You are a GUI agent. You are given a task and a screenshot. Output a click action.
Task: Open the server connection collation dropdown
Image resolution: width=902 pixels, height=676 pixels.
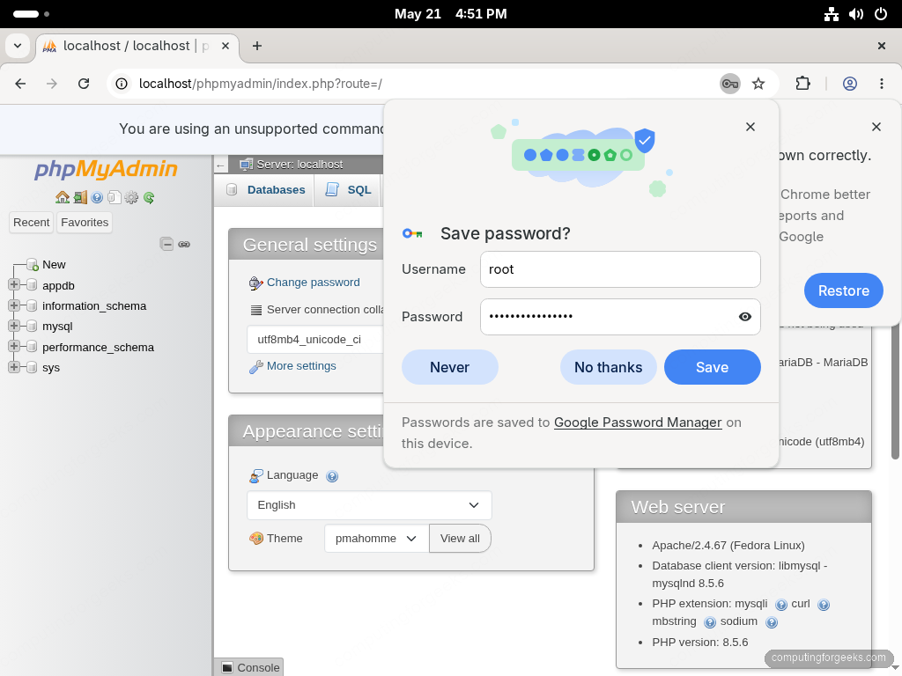point(315,340)
